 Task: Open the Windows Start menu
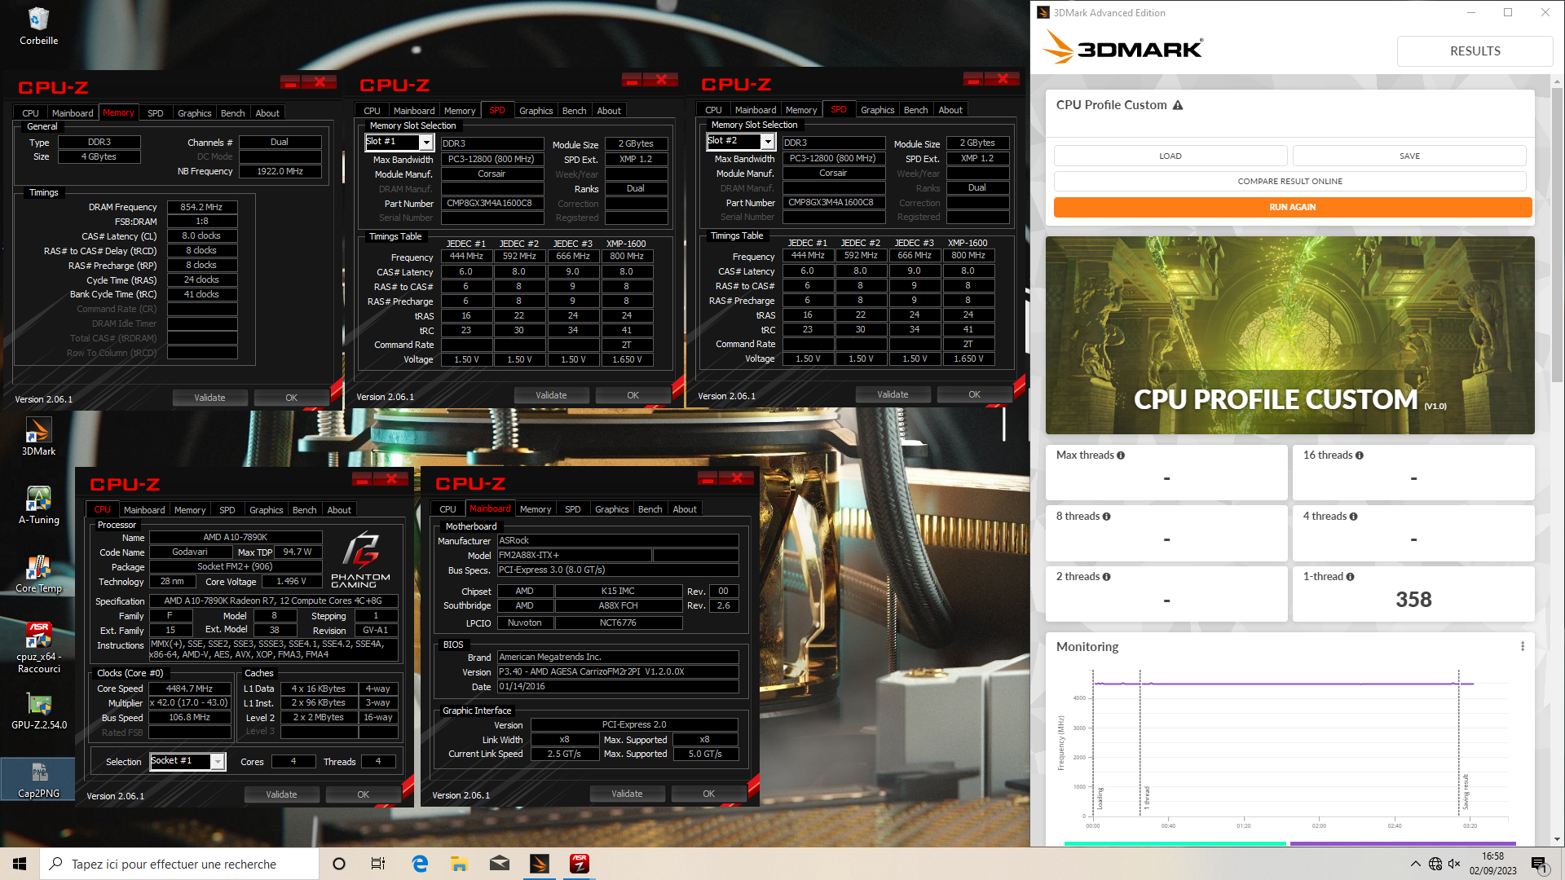pyautogui.click(x=20, y=864)
